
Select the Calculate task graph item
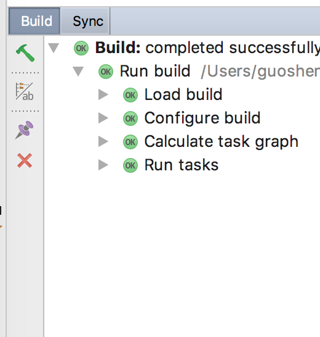tap(222, 141)
